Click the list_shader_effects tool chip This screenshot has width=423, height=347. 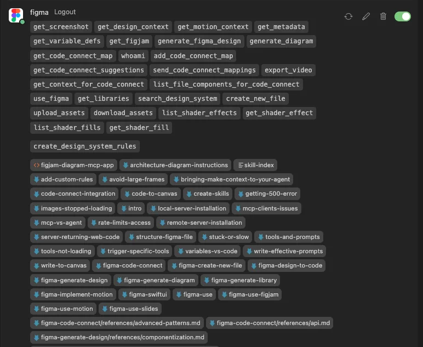pos(199,113)
